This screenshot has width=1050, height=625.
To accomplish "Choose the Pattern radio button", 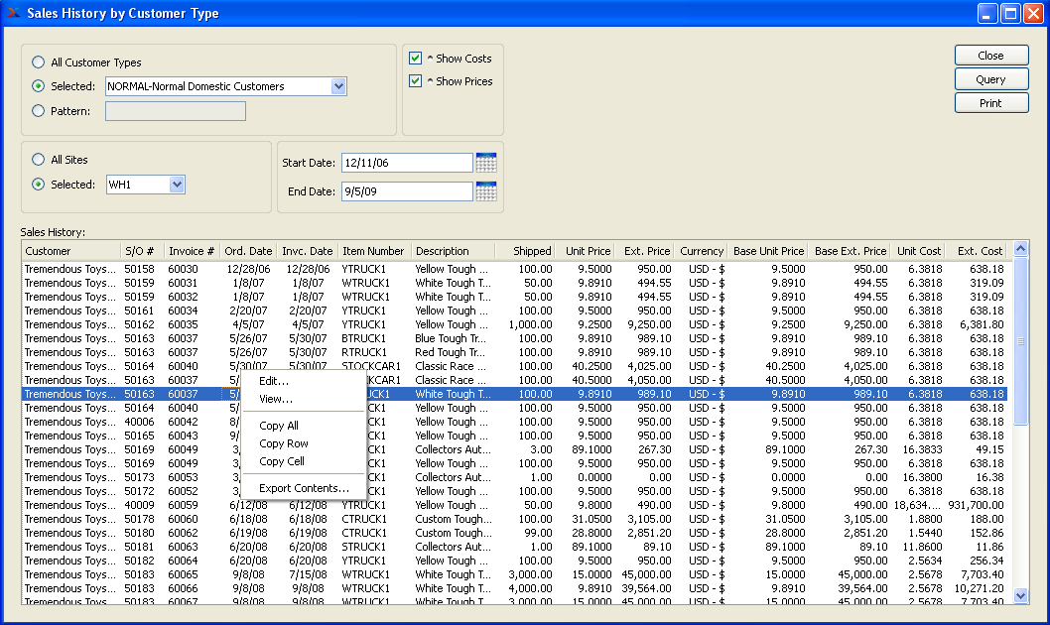I will pos(39,111).
